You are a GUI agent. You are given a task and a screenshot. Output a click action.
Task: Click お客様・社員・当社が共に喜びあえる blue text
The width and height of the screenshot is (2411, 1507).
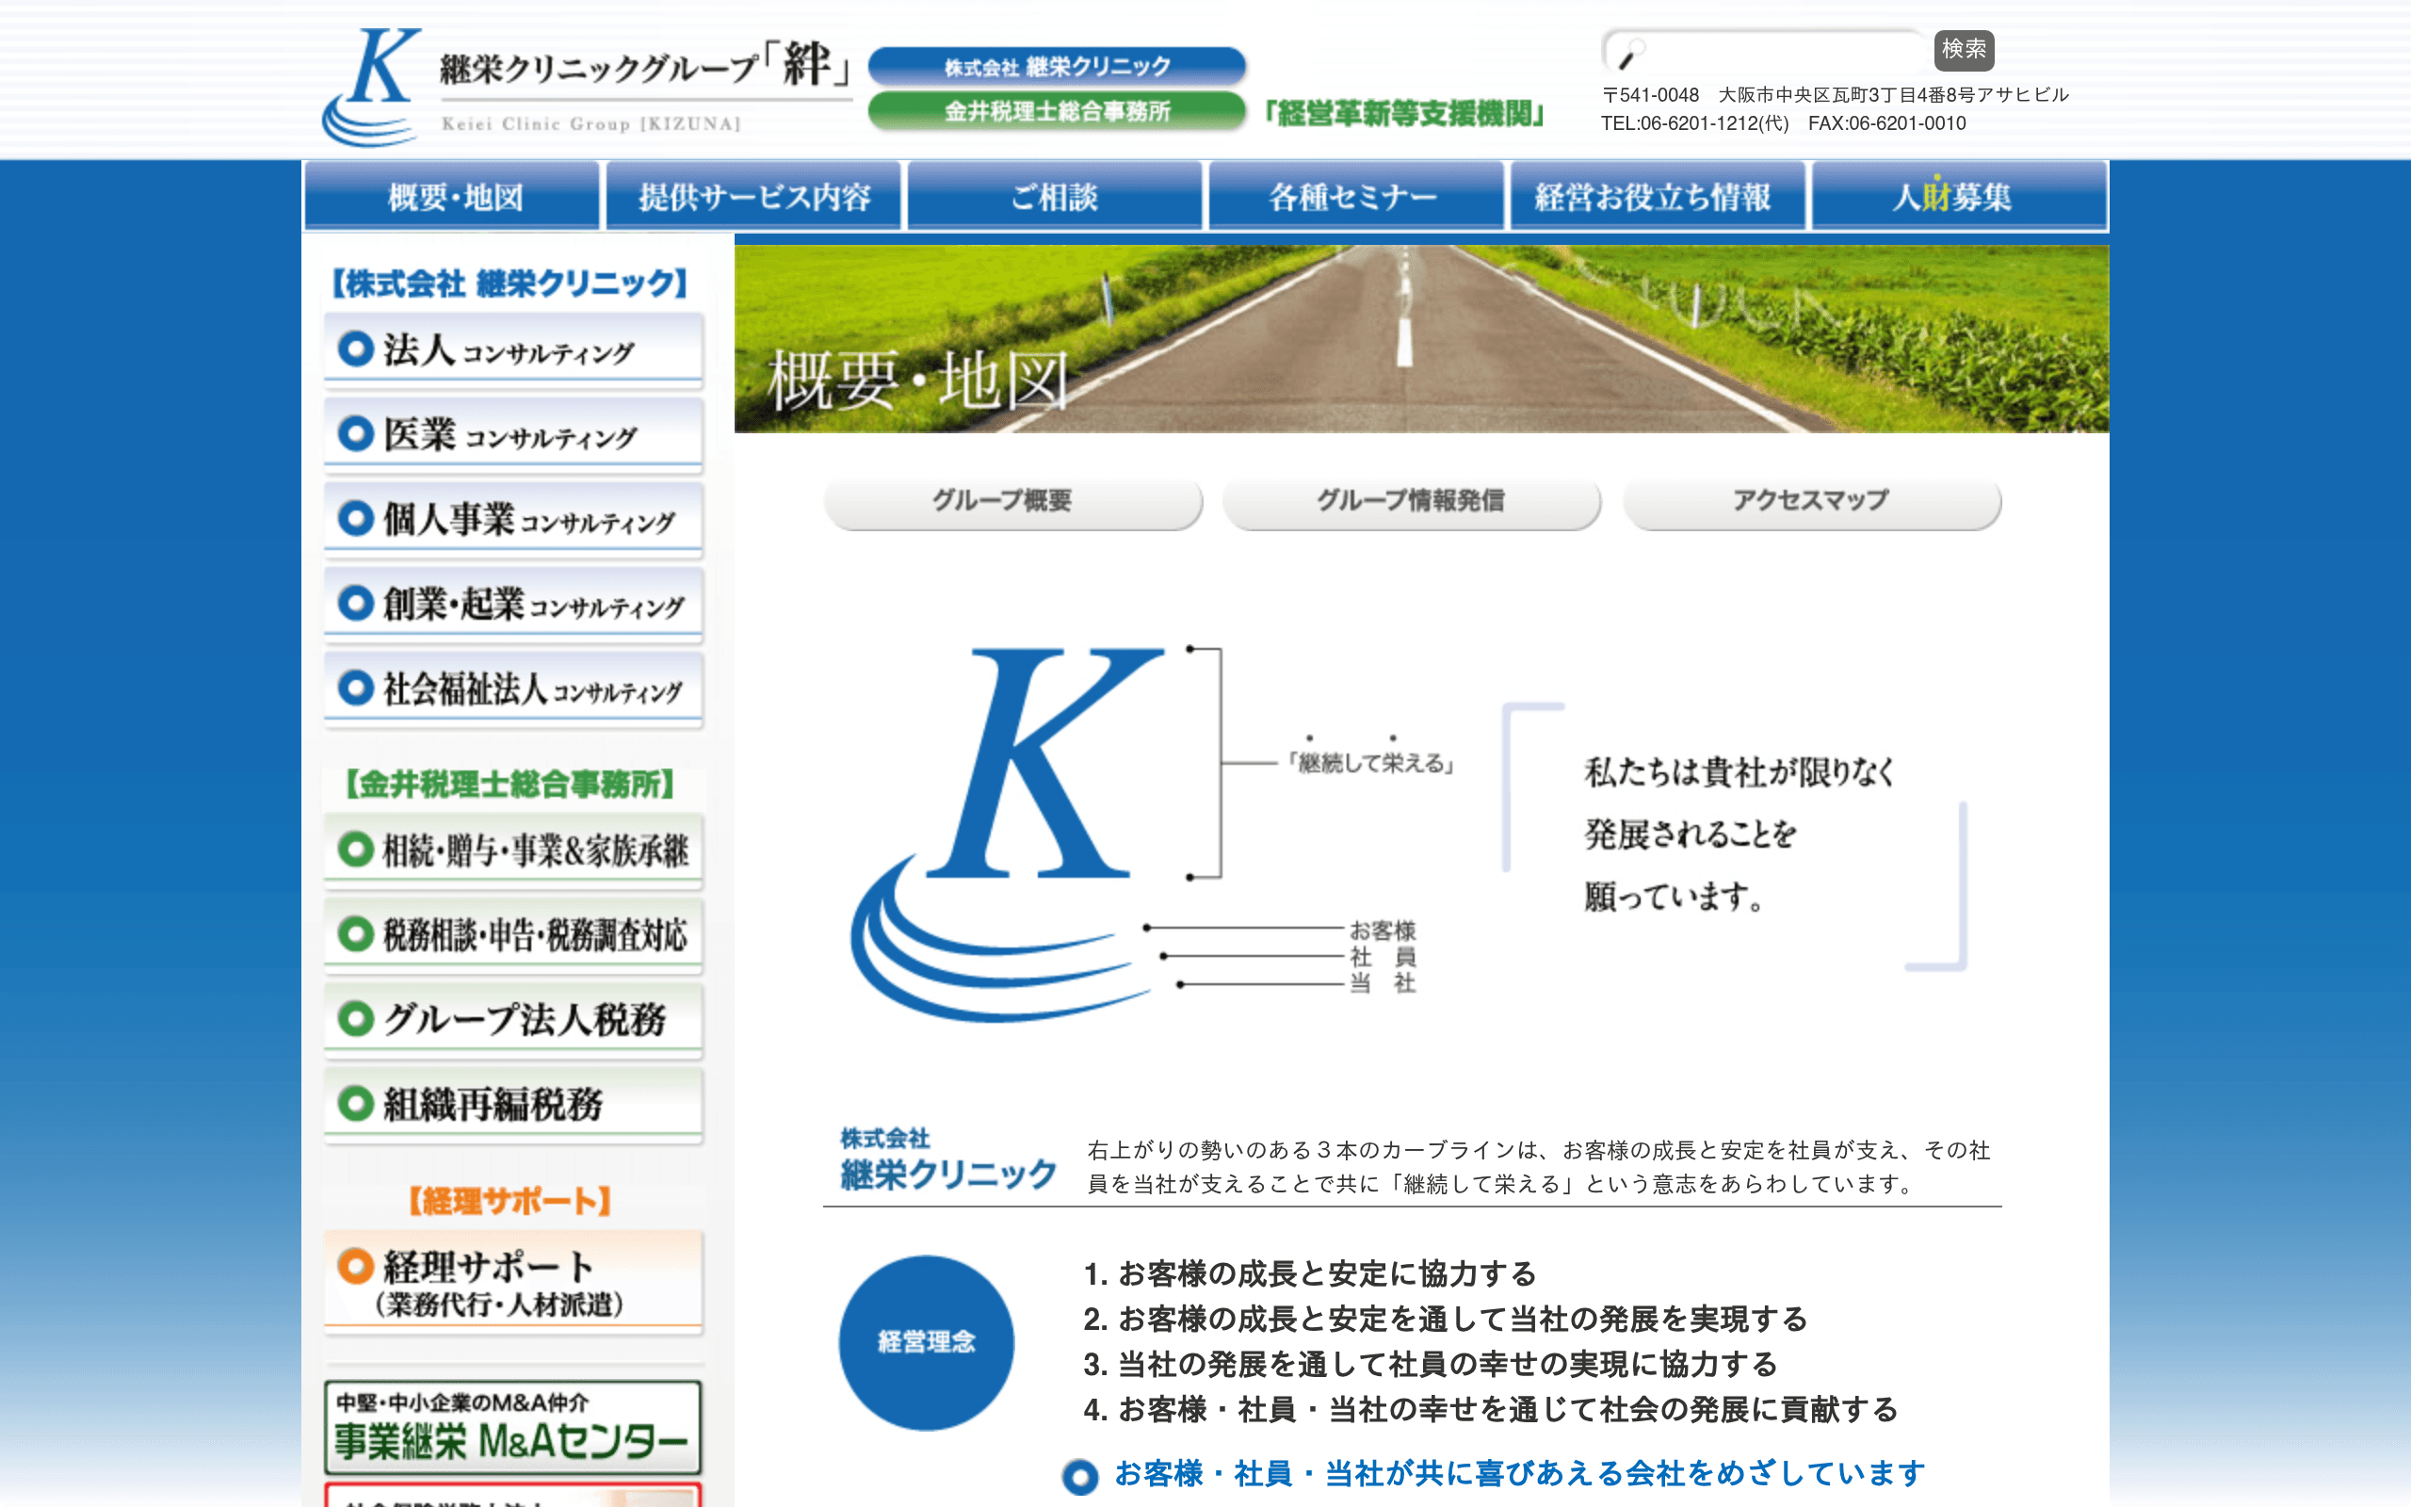coord(1519,1473)
